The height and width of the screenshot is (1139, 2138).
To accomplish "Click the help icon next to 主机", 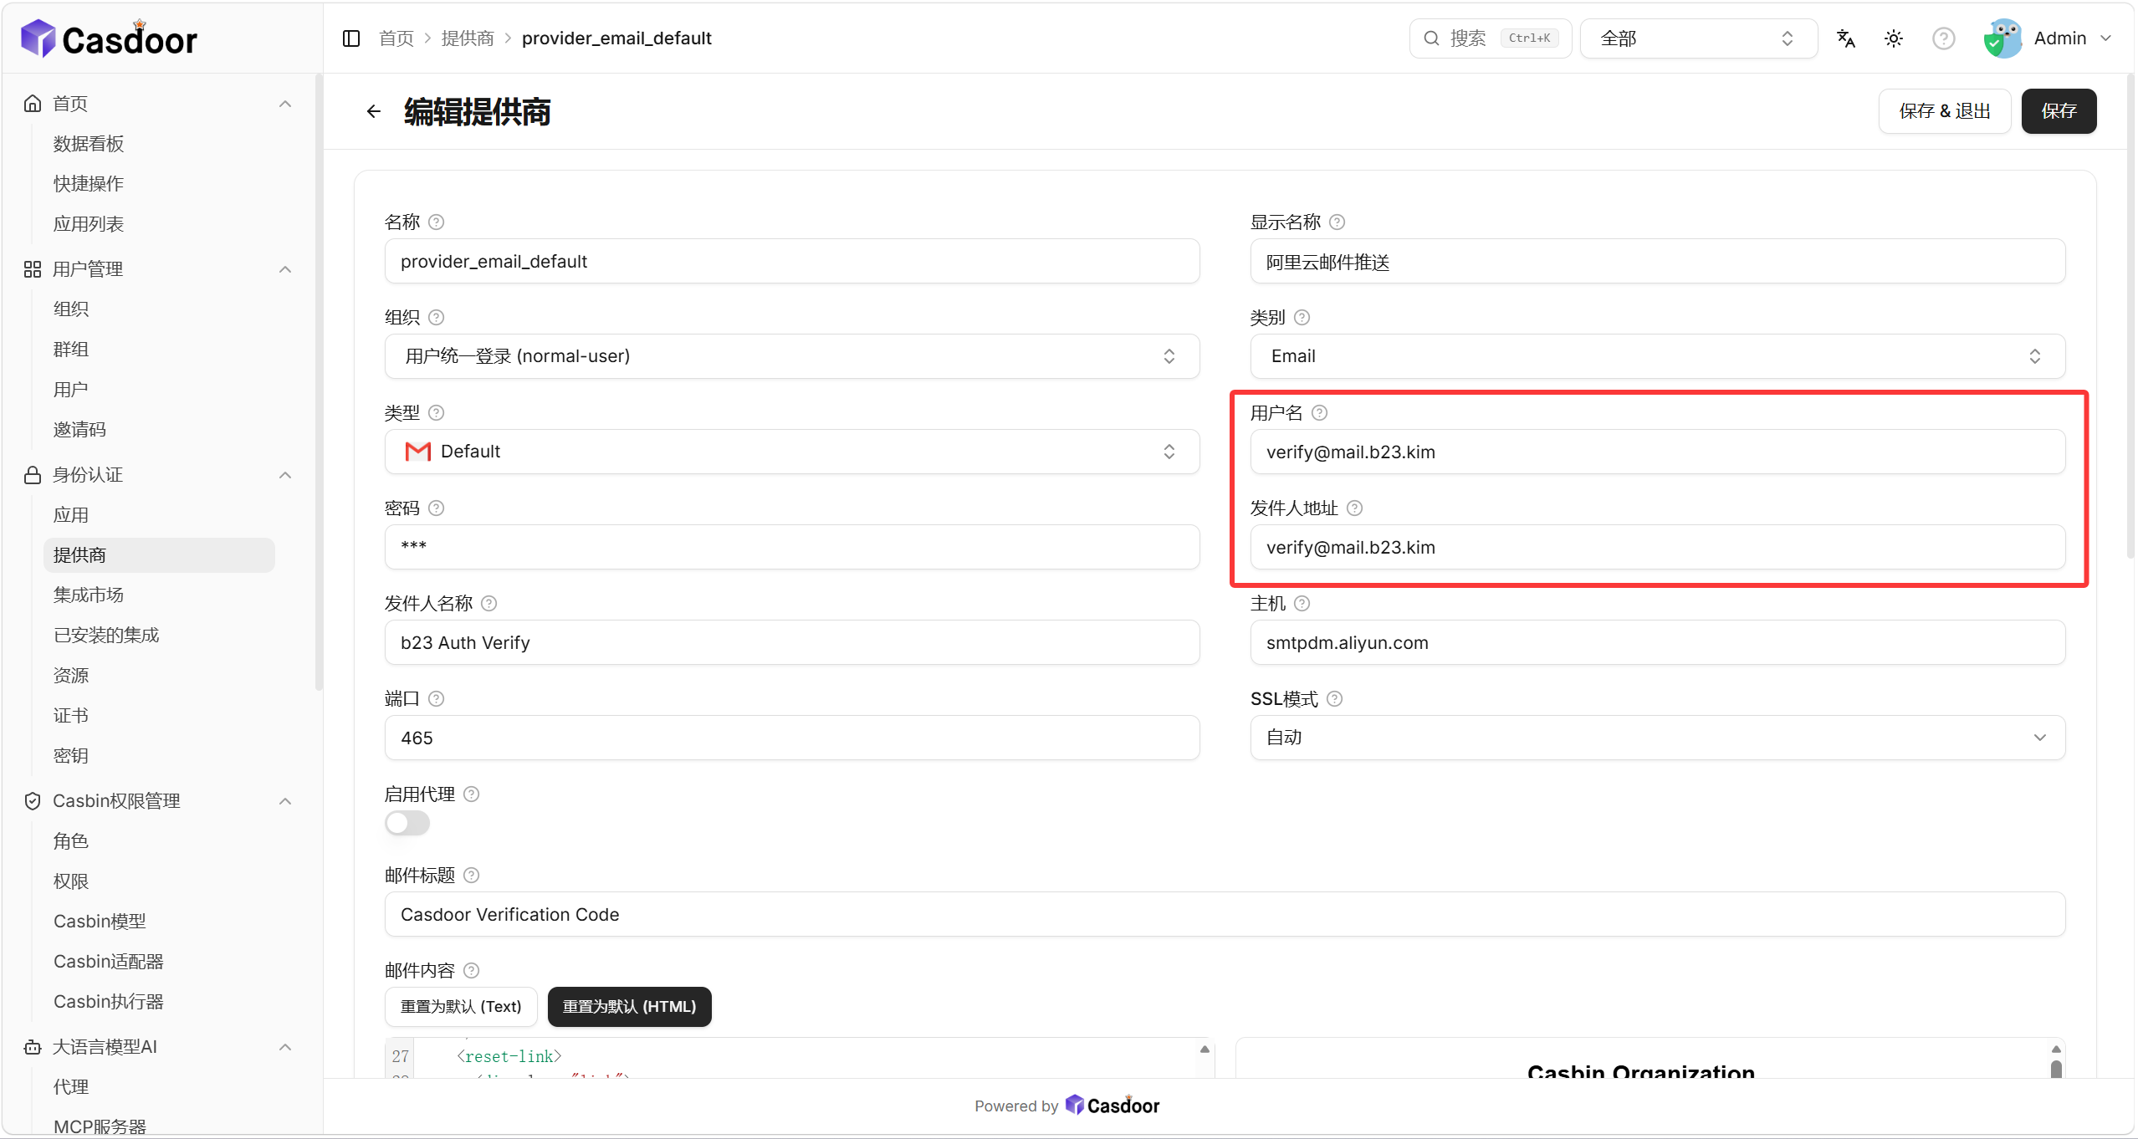I will tap(1302, 604).
